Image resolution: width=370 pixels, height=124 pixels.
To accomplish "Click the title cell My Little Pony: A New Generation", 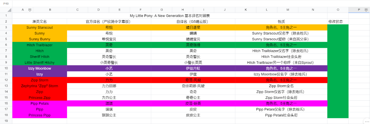I will click(170, 16).
